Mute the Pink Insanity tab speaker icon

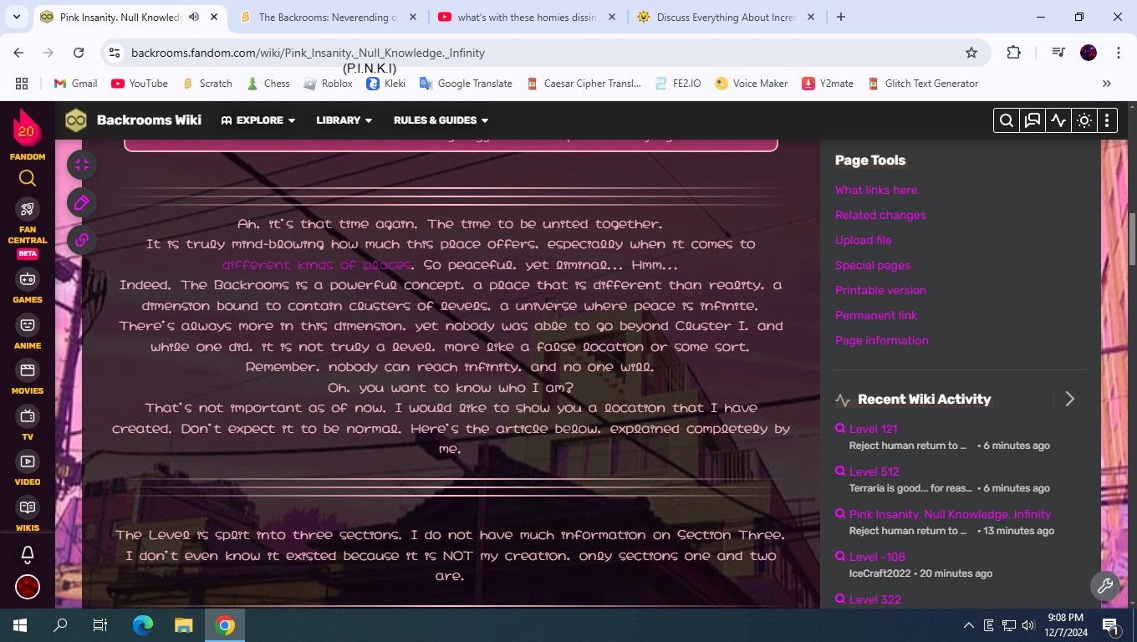click(193, 17)
